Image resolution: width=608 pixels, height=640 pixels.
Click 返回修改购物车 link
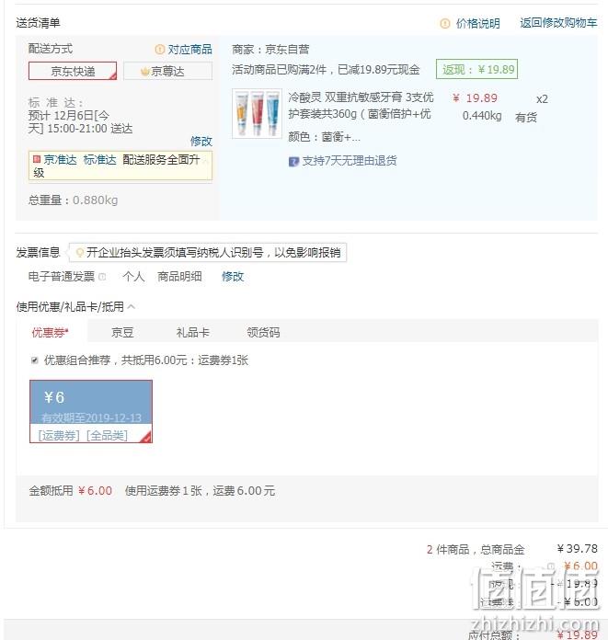558,23
